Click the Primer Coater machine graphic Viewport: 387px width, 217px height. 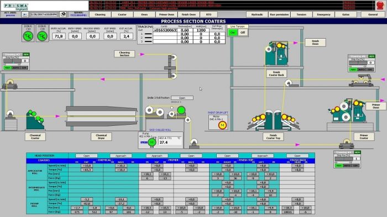[x=347, y=111]
